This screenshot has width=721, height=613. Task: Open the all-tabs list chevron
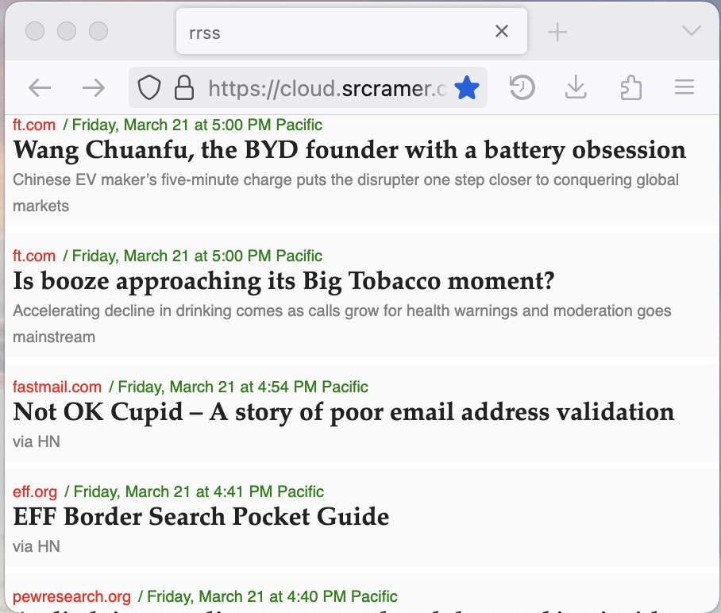(689, 31)
